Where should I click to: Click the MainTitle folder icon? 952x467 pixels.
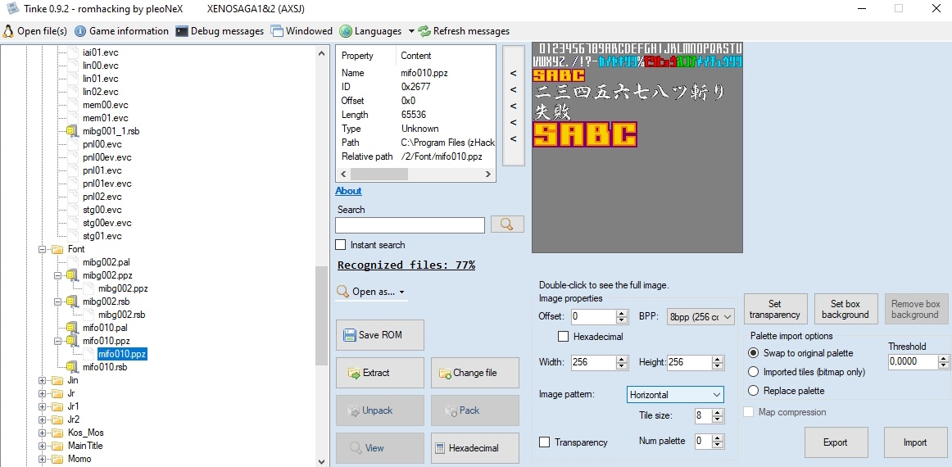click(58, 446)
